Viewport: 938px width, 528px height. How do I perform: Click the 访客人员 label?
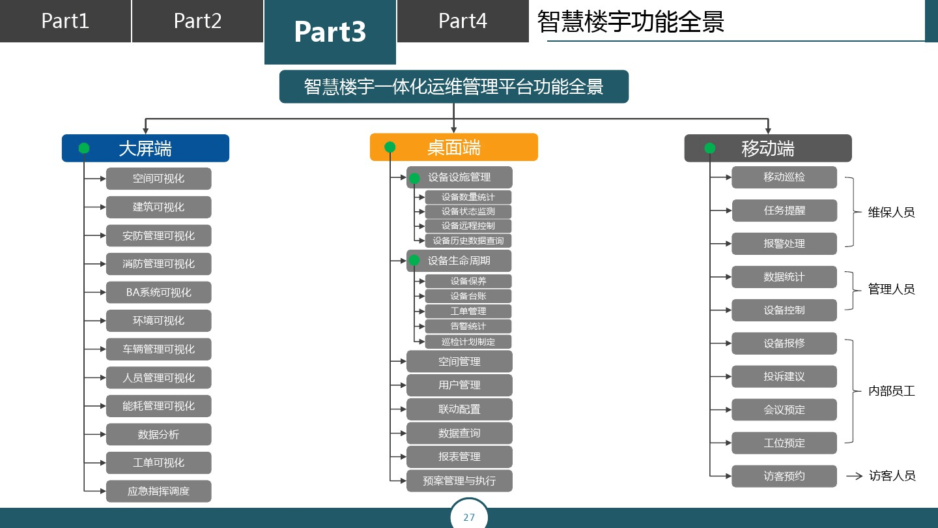click(892, 477)
